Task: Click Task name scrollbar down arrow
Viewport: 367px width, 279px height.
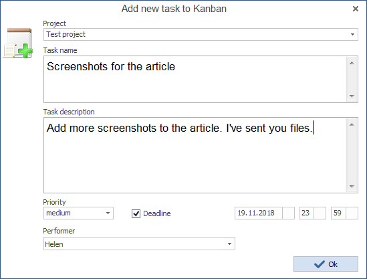Action: point(352,96)
